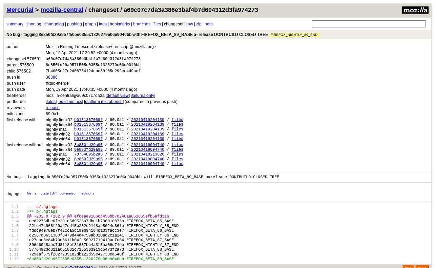This screenshot has height=268, width=435.
Task: Open files for last release nightly win32
Action: 177,159
